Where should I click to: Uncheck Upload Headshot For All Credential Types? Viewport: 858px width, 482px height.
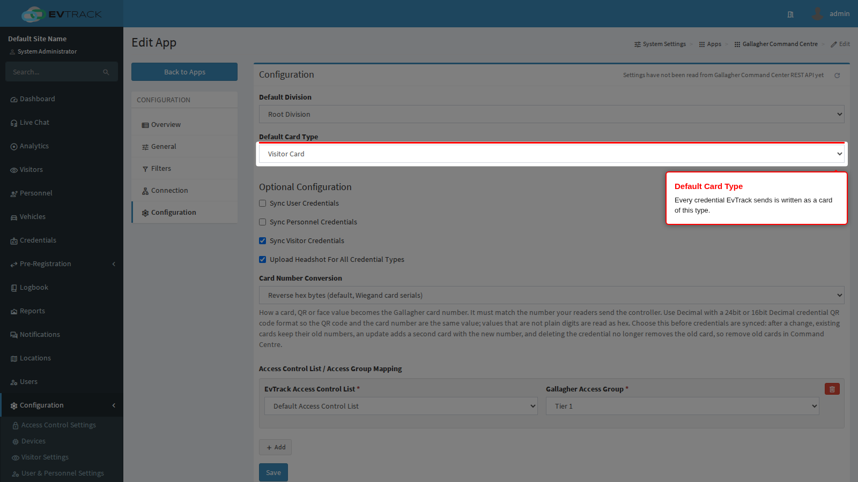263,260
